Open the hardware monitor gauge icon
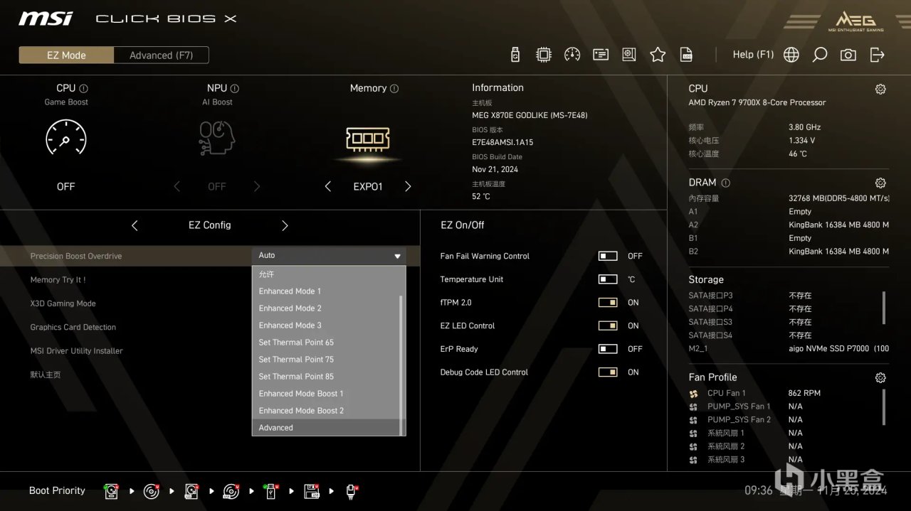The height and width of the screenshot is (511, 911). click(x=572, y=55)
